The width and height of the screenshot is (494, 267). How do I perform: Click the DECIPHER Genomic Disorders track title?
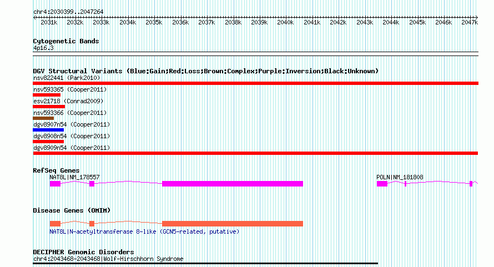(83, 252)
